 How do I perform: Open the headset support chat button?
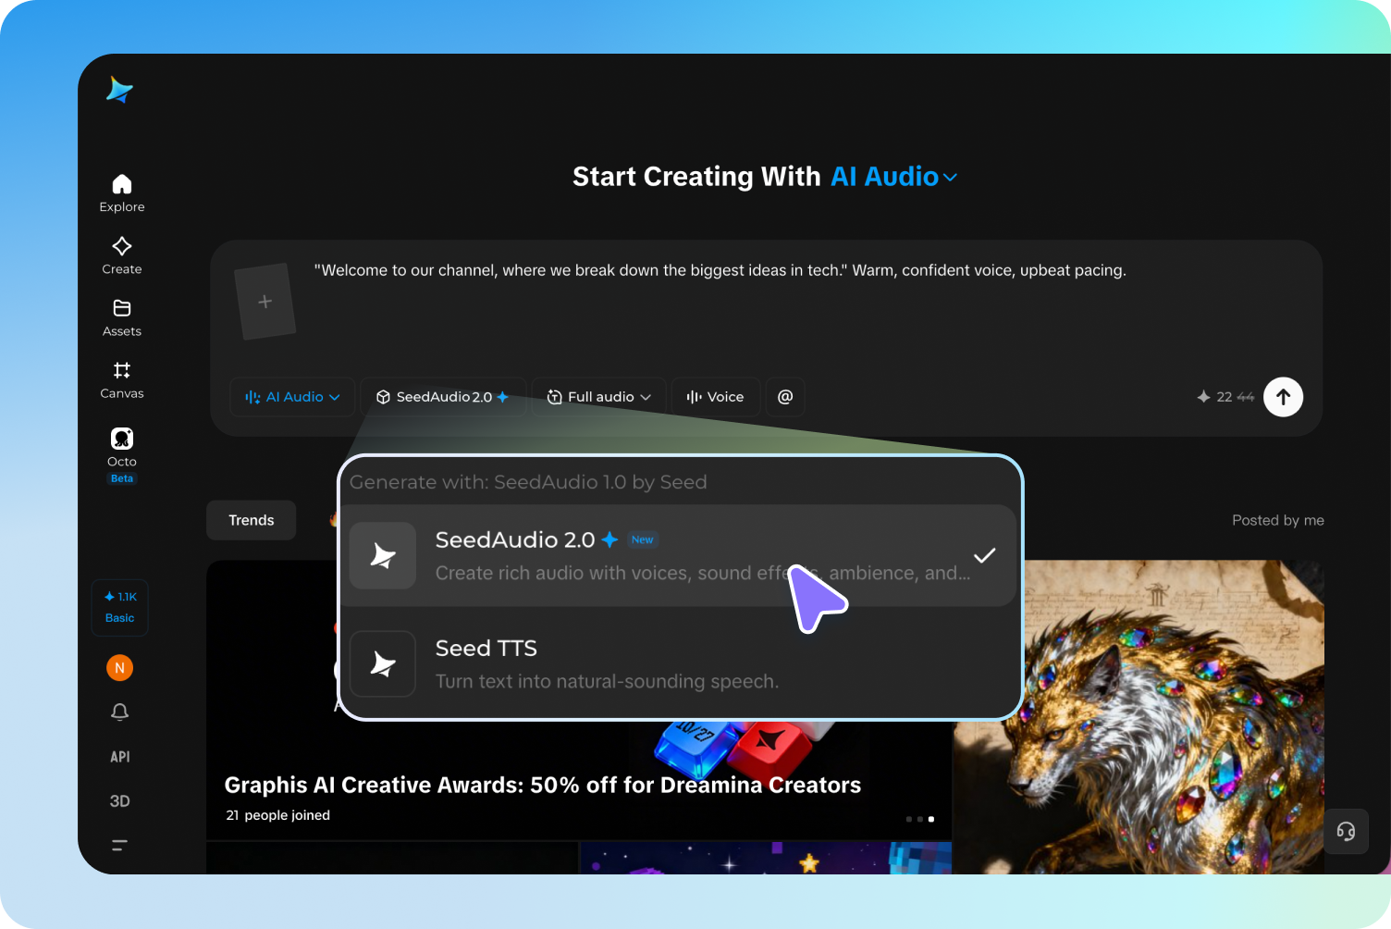[1347, 831]
